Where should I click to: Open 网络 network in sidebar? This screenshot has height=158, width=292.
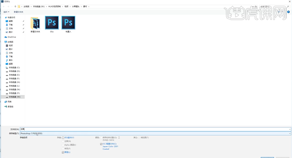pyautogui.click(x=8, y=102)
